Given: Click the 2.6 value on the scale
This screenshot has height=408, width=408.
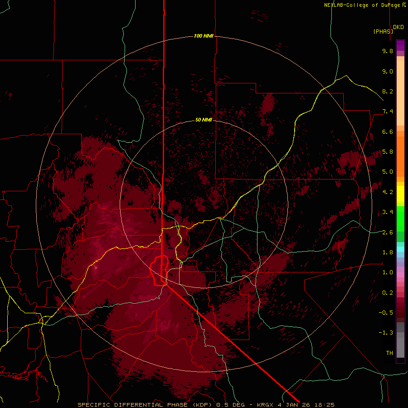Looking at the screenshot, I should coord(388,233).
